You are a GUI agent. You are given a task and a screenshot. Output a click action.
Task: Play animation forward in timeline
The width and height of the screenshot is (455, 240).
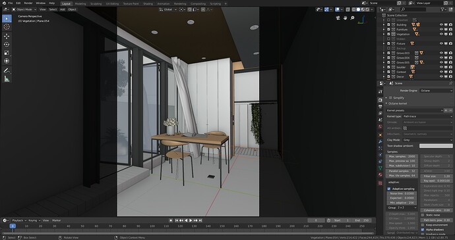pyautogui.click(x=191, y=220)
